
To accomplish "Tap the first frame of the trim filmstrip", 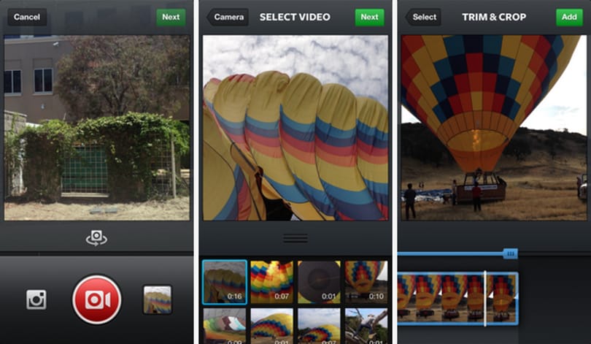I will coord(406,299).
